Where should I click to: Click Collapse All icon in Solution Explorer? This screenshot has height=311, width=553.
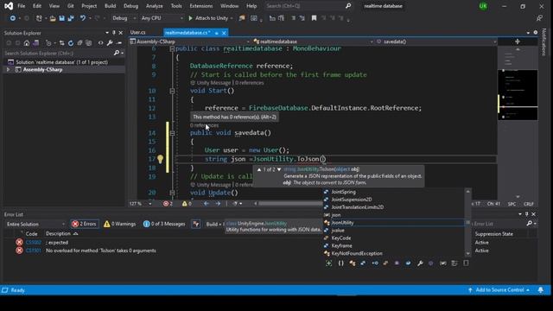click(x=79, y=43)
